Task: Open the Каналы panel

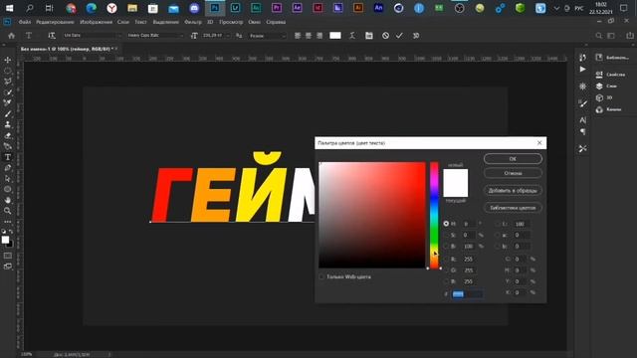Action: pyautogui.click(x=608, y=109)
